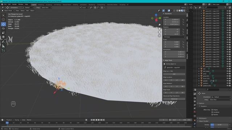Switch perspective/orthographic view gizmo
Screen dimensions: 232x130
tap(159, 36)
